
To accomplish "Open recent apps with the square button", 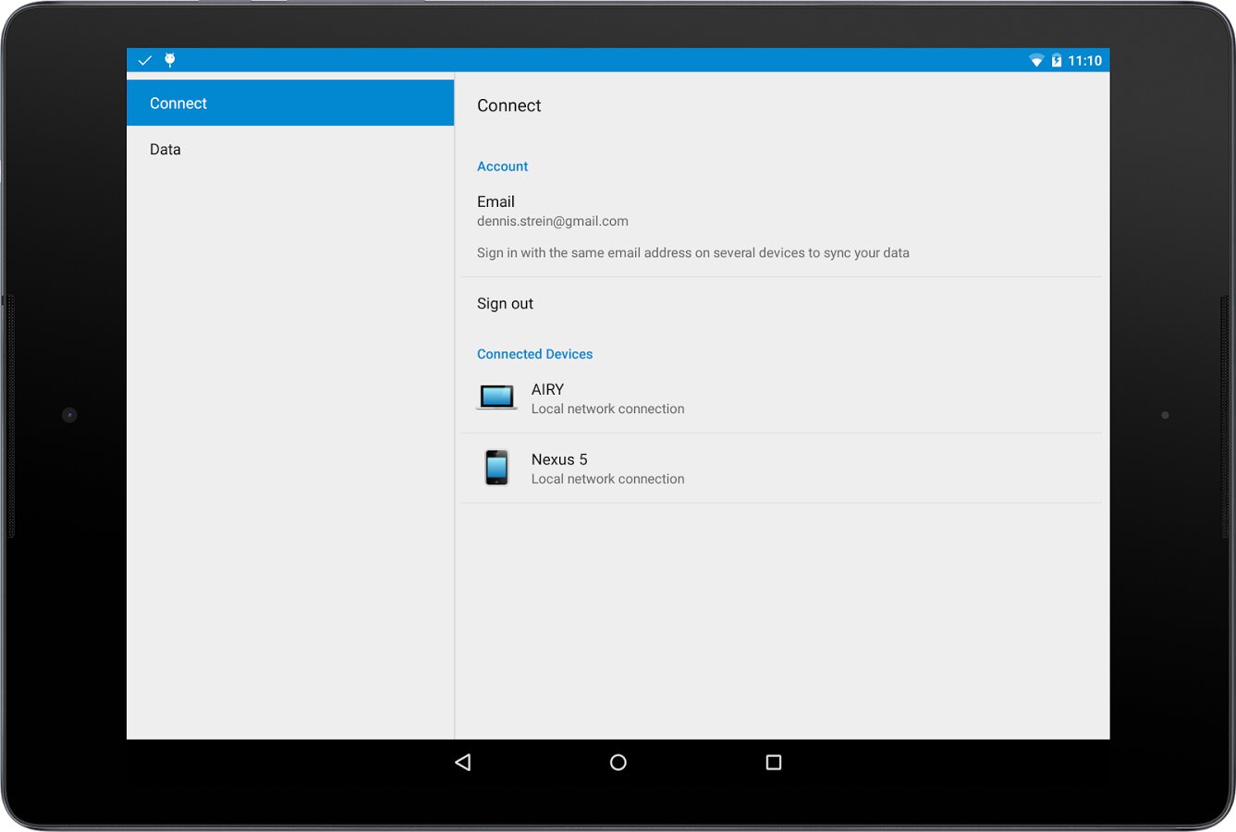I will click(774, 763).
